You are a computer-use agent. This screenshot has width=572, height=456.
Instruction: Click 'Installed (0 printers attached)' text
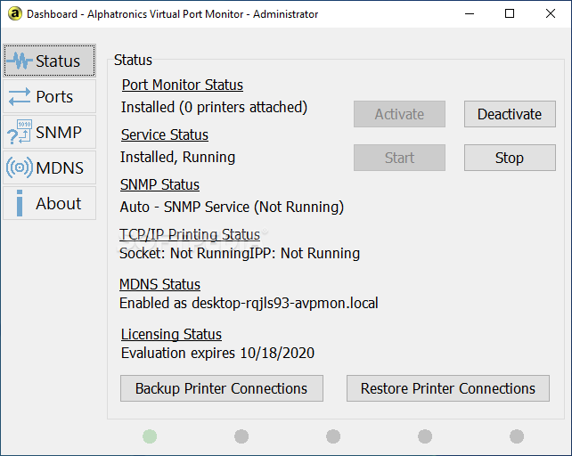[x=214, y=107]
